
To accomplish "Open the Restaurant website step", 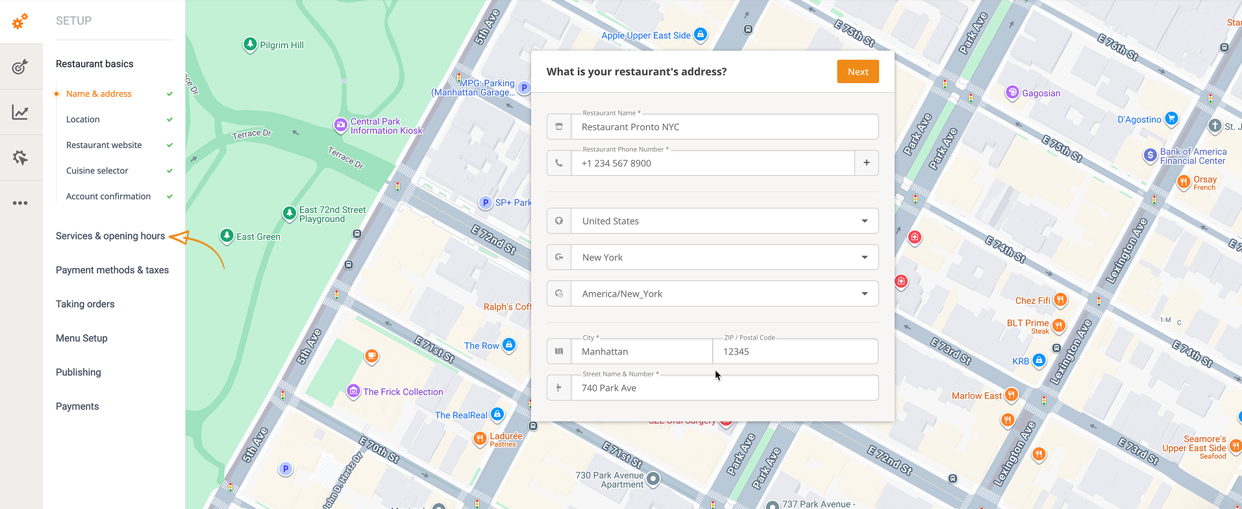I will (104, 145).
